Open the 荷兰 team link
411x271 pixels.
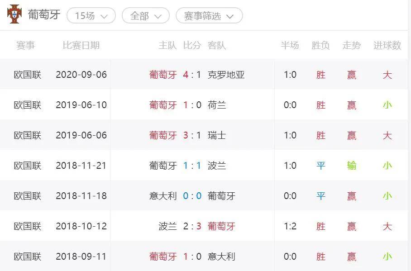pos(216,105)
